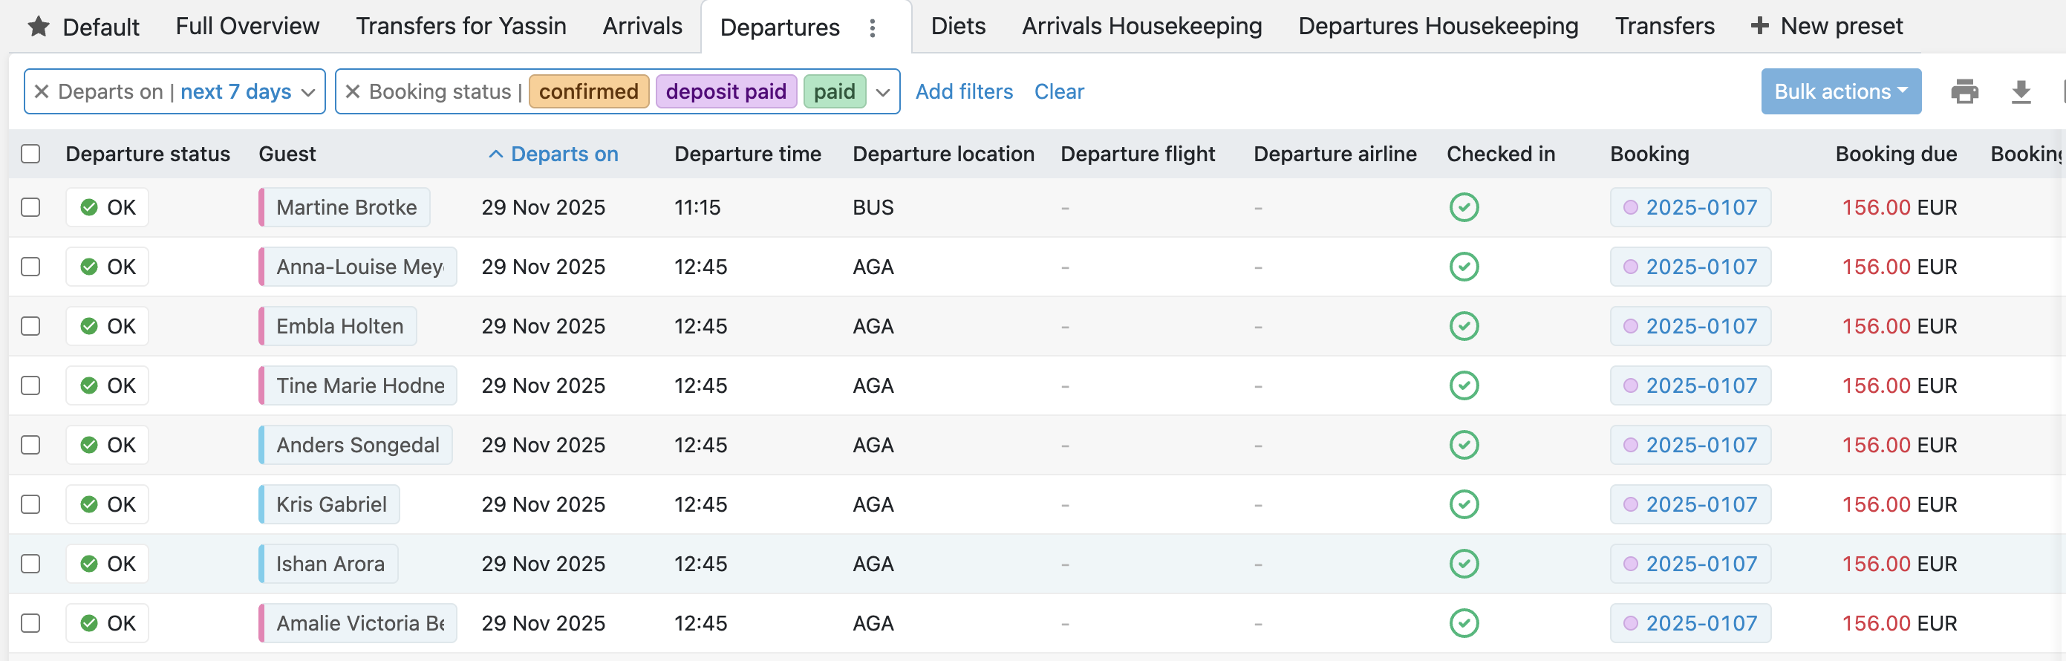This screenshot has width=2066, height=661.
Task: Remove the Departs on filter
Action: [x=42, y=91]
